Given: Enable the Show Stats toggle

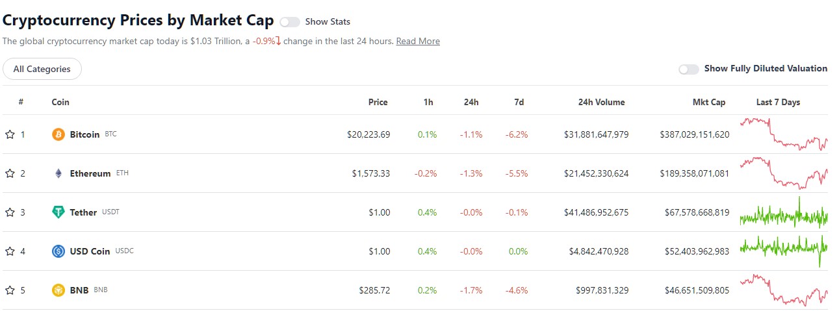Looking at the screenshot, I should click(x=290, y=22).
